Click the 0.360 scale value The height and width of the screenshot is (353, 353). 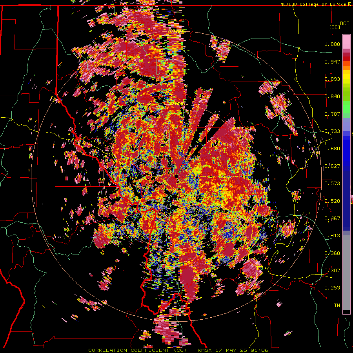(x=332, y=253)
